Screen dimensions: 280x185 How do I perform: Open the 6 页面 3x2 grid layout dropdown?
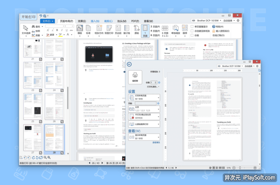click(x=165, y=31)
